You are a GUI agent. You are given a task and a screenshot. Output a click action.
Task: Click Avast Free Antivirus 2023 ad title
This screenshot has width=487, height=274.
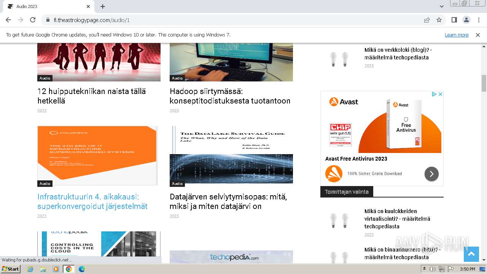356,159
